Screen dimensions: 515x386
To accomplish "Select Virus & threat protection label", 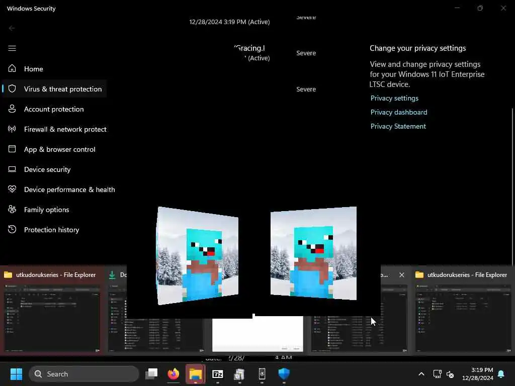I will (x=63, y=89).
